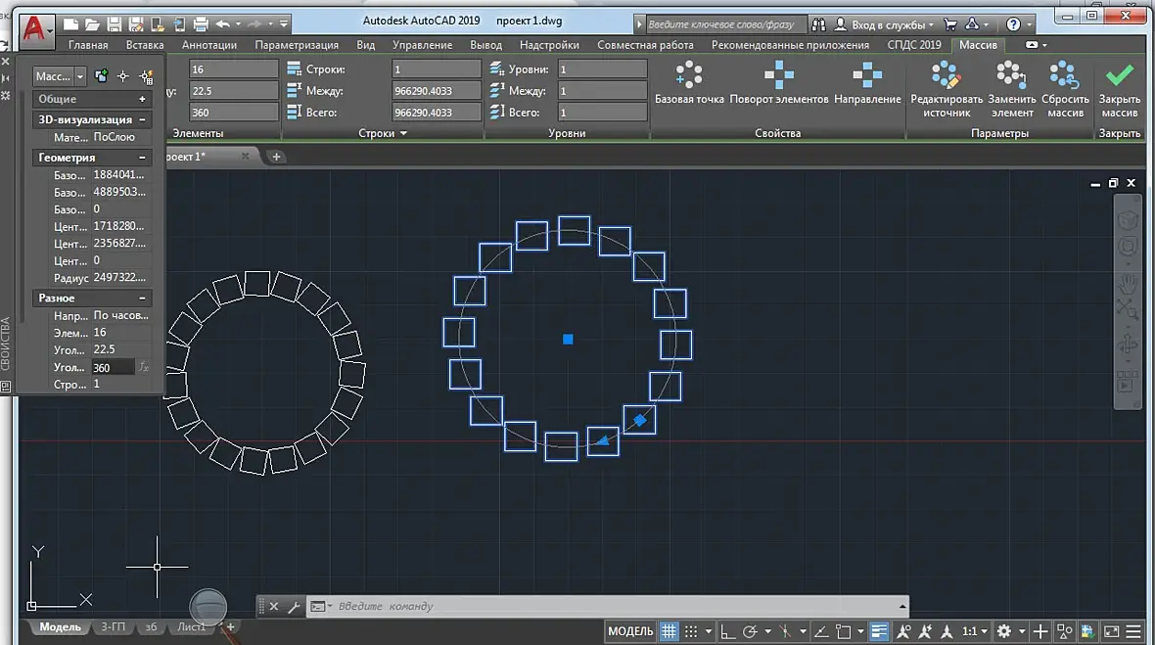This screenshot has height=645, width=1155.
Task: Toggle grid display in status bar
Action: (669, 631)
